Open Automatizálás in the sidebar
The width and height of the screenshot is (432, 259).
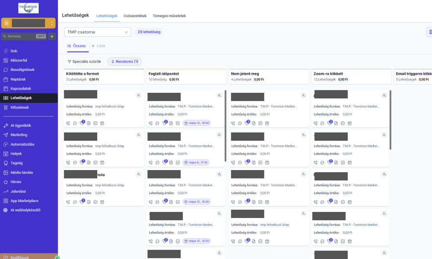coord(22,144)
